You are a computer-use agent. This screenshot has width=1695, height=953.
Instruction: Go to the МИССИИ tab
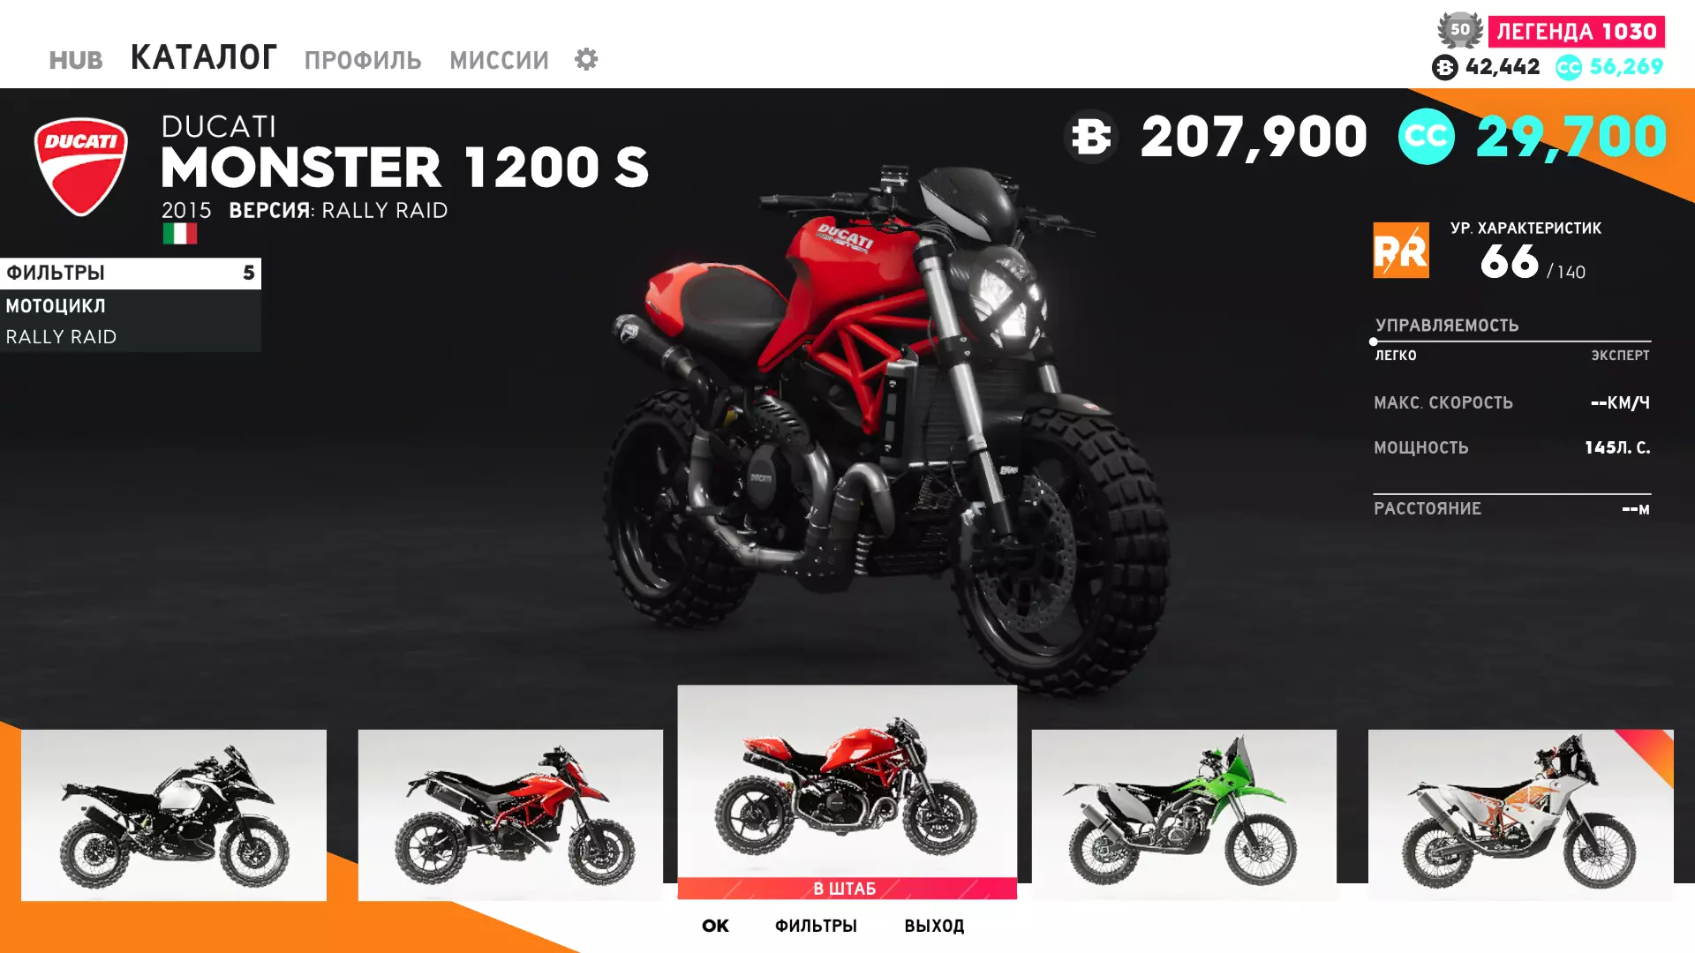coord(499,60)
